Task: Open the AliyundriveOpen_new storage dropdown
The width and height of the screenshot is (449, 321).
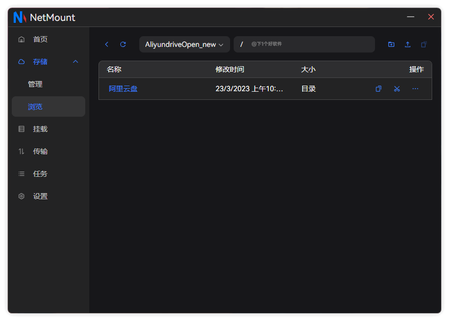Action: click(x=184, y=44)
